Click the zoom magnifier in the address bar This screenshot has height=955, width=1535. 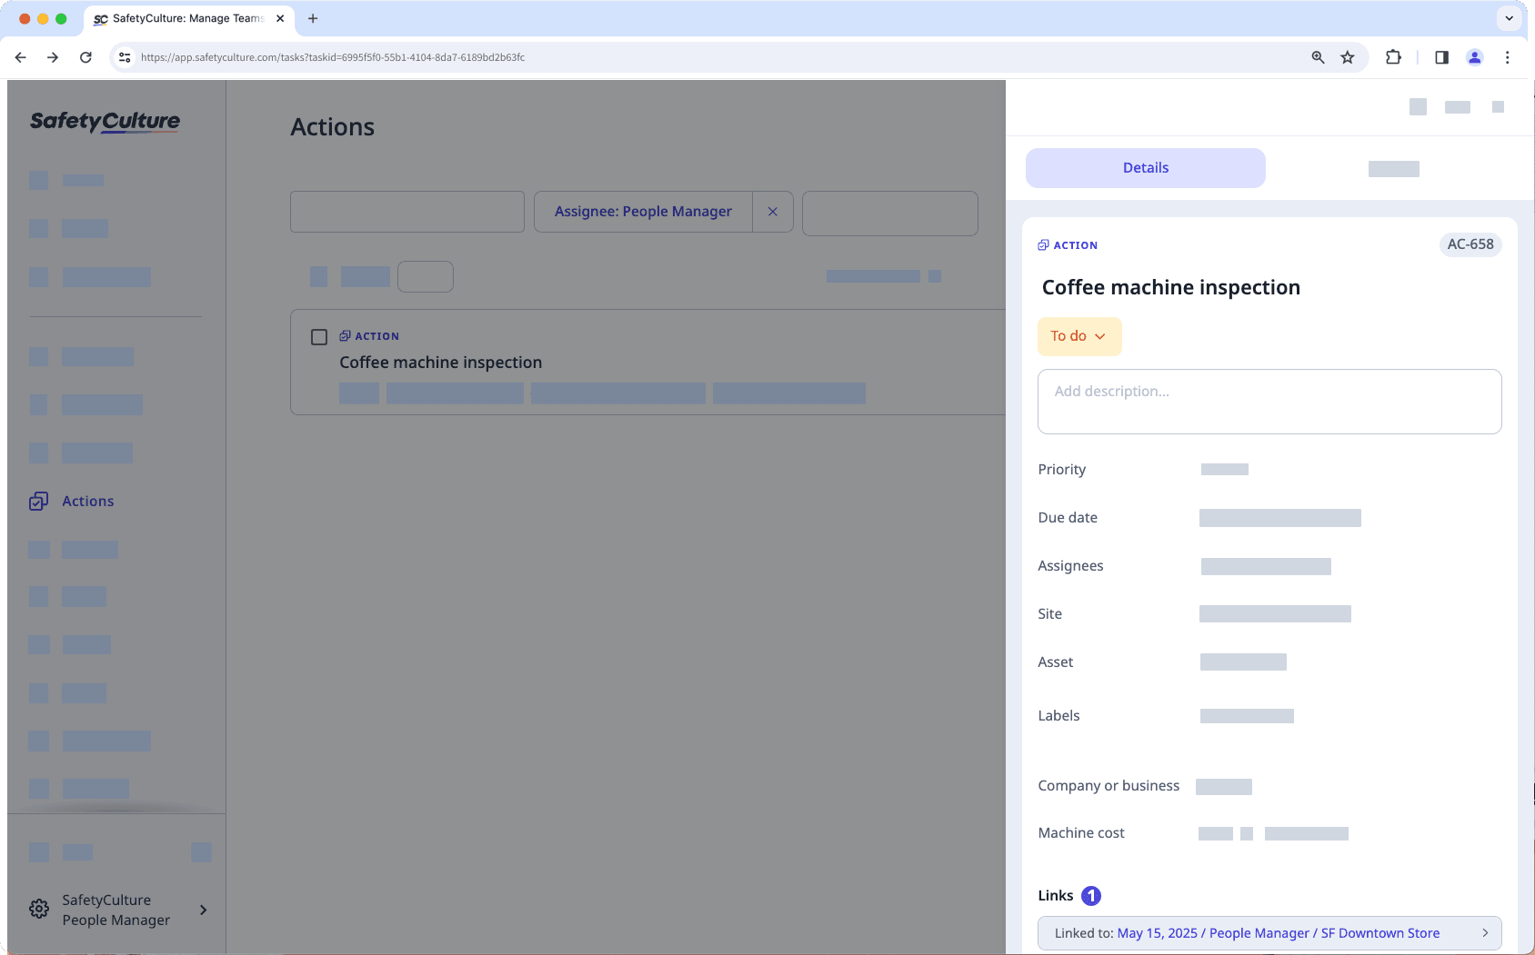pos(1317,57)
